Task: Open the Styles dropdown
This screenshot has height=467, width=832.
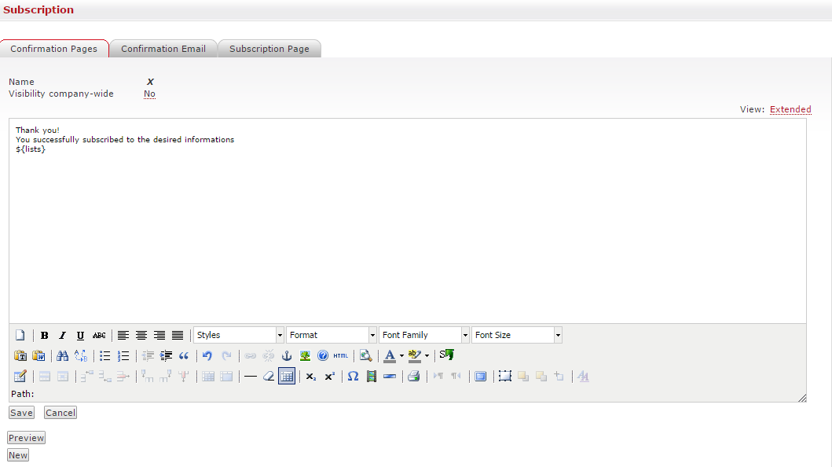Action: 239,335
